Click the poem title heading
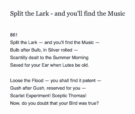The image size is (135, 114). pos(67,14)
